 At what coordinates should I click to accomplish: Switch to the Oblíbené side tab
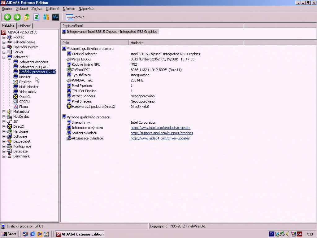click(x=24, y=26)
